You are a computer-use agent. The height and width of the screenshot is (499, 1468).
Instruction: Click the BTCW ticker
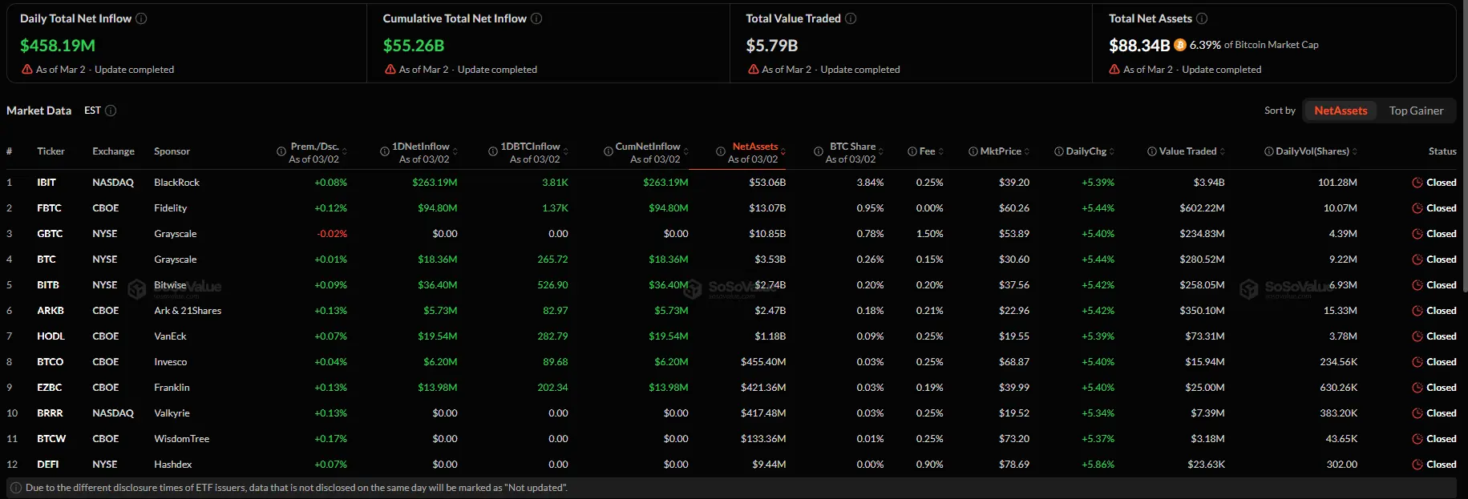pos(51,439)
